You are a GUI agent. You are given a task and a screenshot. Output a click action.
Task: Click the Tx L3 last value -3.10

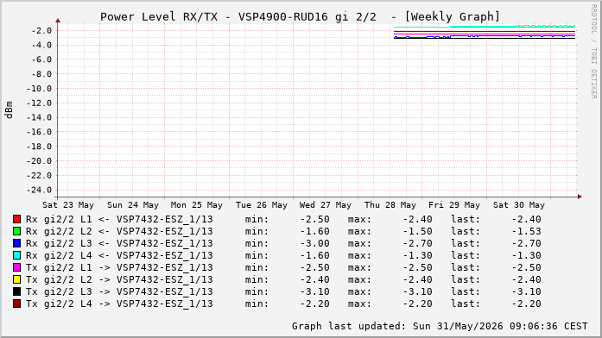pyautogui.click(x=526, y=291)
